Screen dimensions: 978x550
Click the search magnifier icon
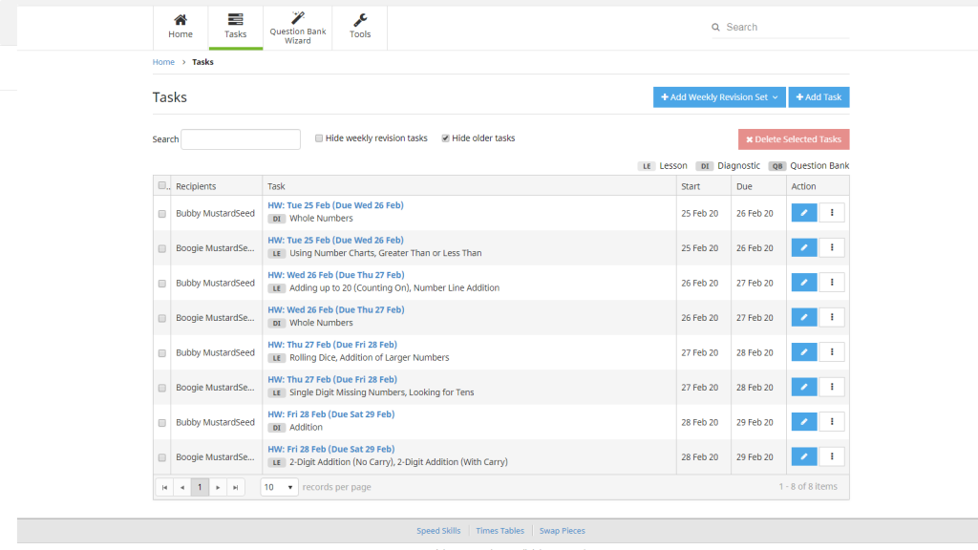point(715,28)
